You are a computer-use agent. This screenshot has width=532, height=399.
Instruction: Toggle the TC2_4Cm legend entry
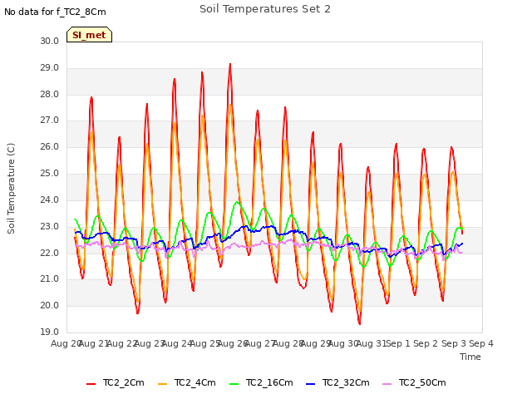pyautogui.click(x=187, y=382)
